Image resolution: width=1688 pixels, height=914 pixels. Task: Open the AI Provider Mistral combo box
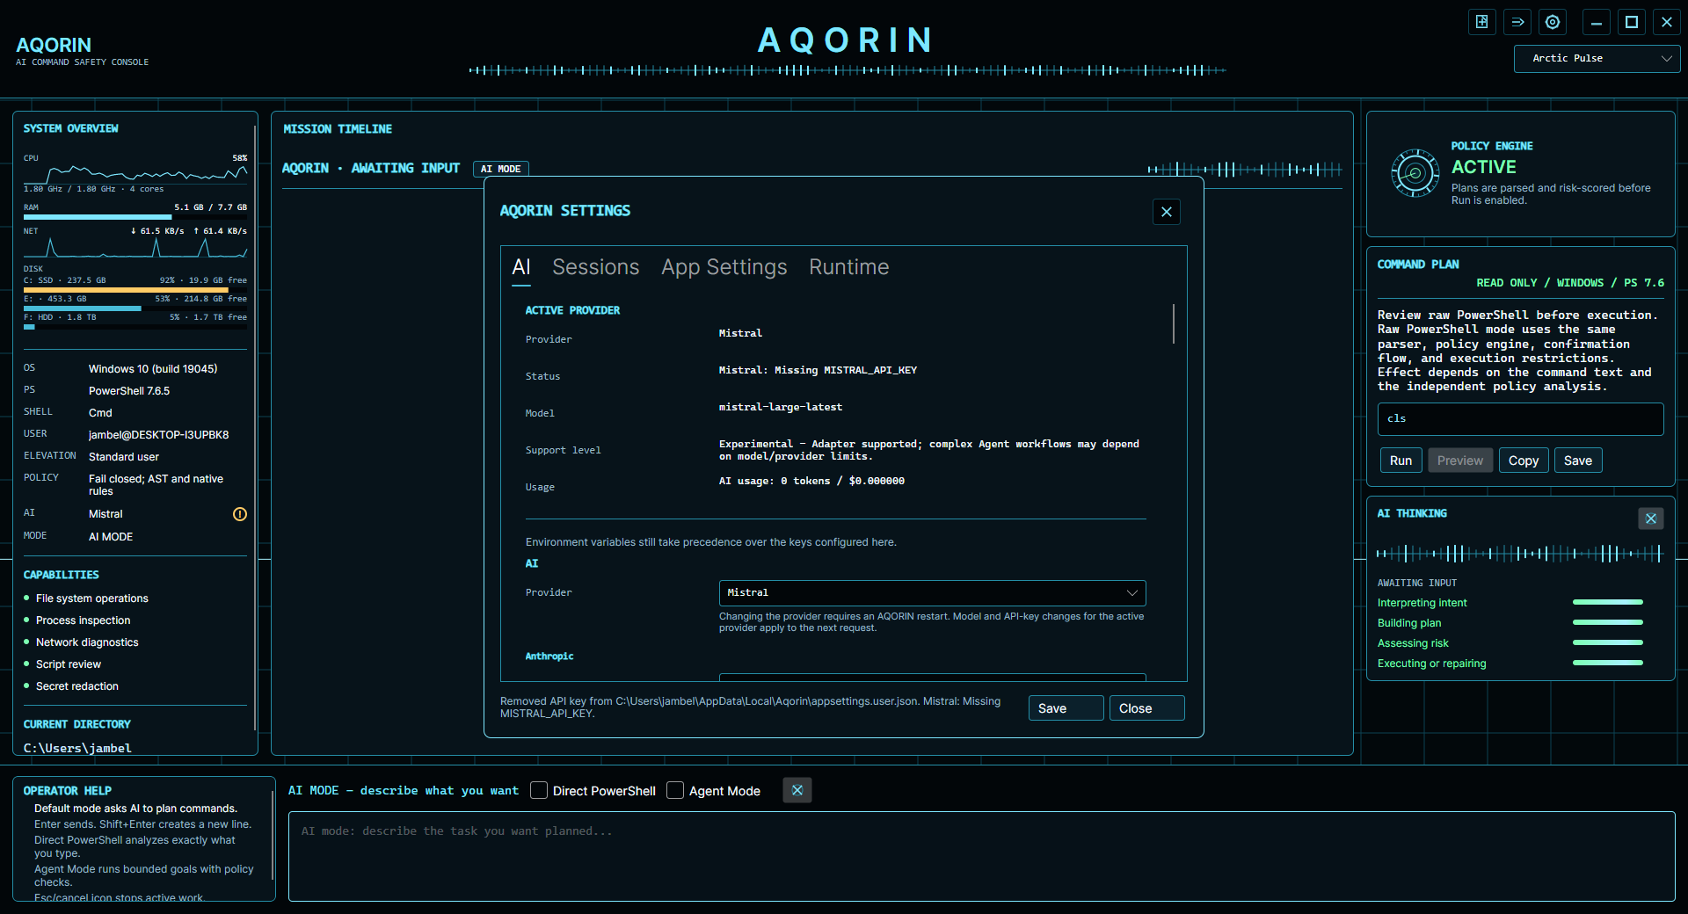pyautogui.click(x=932, y=593)
